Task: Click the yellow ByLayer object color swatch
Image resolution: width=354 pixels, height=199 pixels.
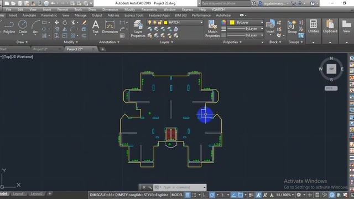Action: (232, 22)
